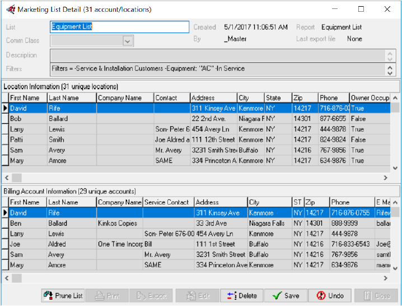Select '716-833-6543' phone cell
Image resolution: width=402 pixels, height=306 pixels.
coord(352,244)
